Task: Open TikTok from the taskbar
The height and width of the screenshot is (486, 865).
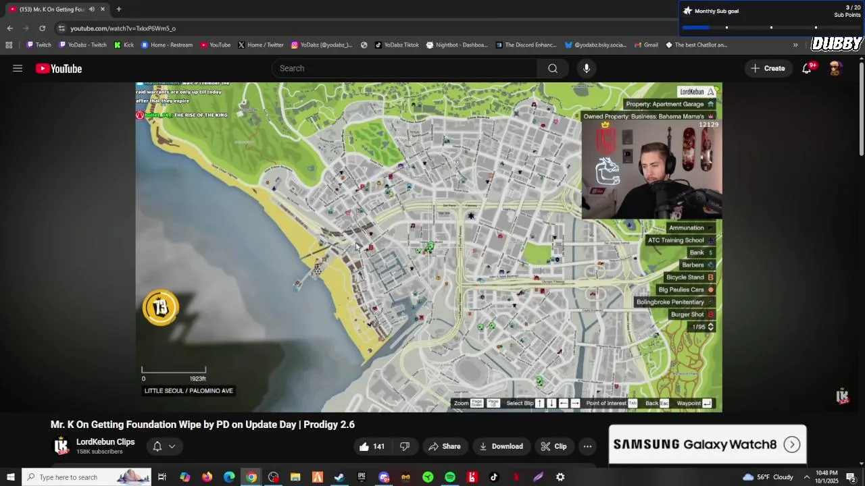Action: [x=494, y=477]
